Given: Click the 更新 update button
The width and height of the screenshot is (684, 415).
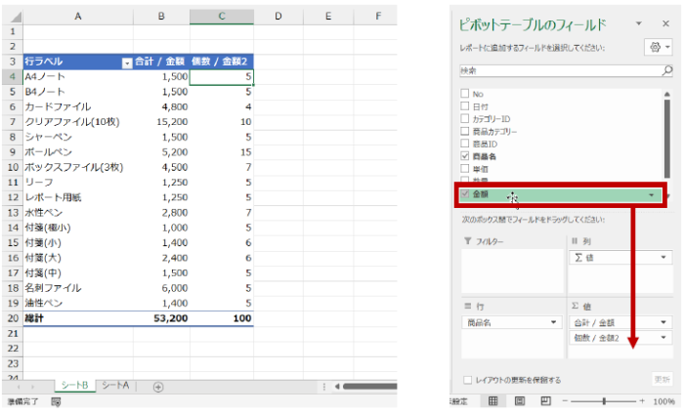Looking at the screenshot, I should (662, 379).
